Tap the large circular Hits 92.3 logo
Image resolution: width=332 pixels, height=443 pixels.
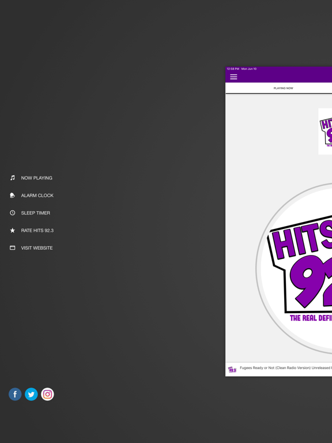(294, 268)
